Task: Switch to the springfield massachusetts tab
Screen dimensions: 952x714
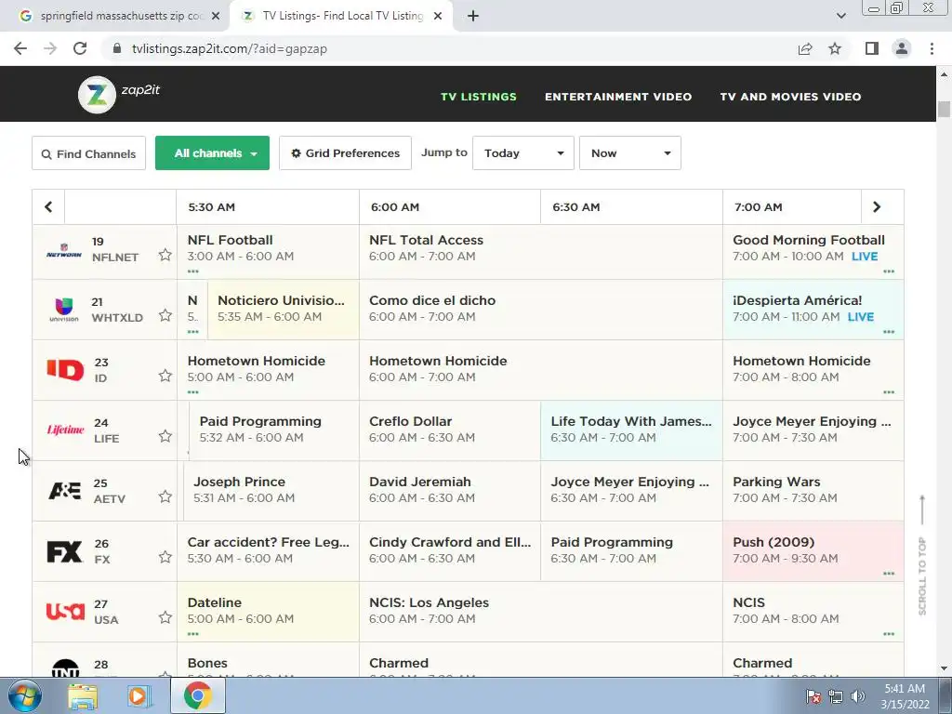Action: [x=114, y=17]
